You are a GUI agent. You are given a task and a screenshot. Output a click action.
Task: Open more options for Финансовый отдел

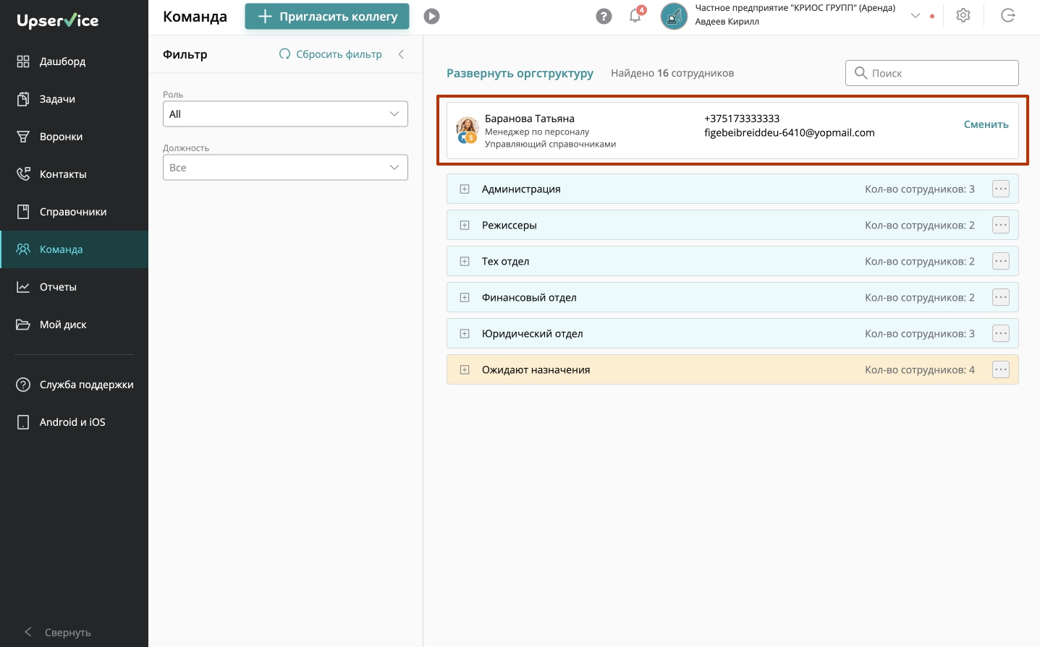coord(1001,297)
